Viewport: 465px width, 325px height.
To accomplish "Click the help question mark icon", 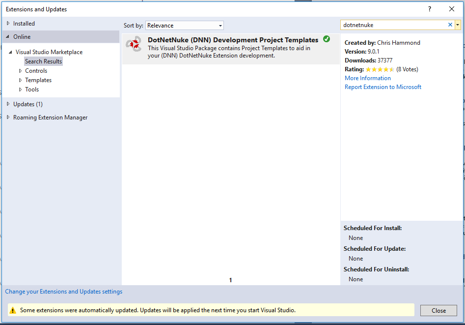I will [x=430, y=9].
